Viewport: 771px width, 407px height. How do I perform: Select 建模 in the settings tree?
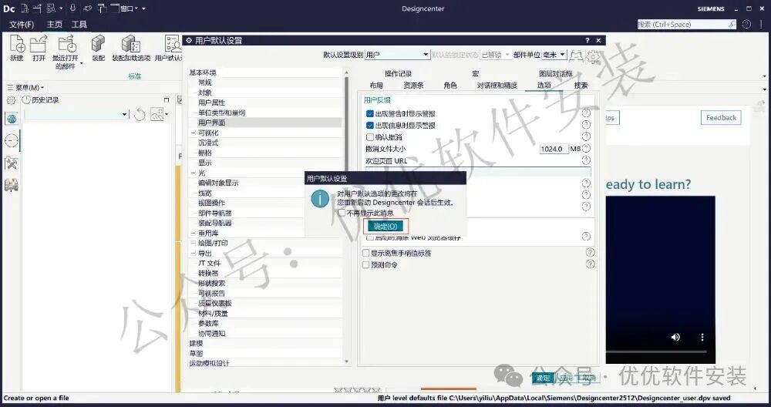pos(196,343)
